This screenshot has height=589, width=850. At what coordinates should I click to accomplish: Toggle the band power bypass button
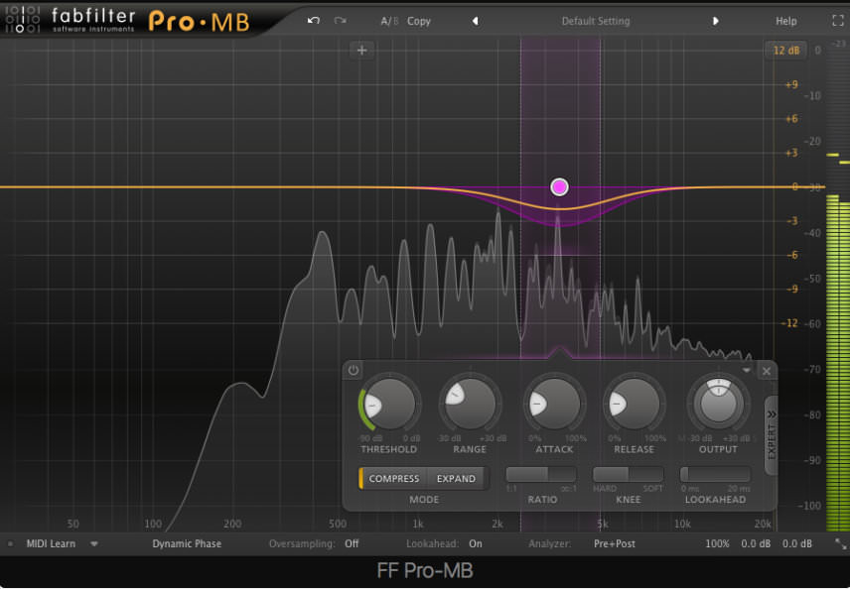pyautogui.click(x=353, y=371)
